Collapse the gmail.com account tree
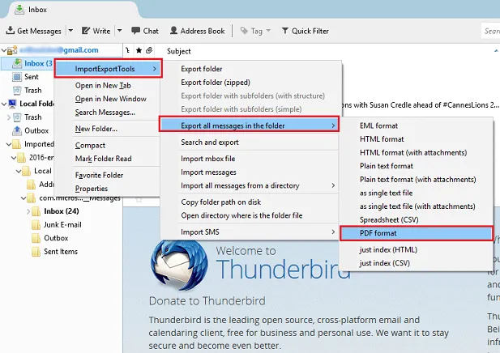 (4, 50)
